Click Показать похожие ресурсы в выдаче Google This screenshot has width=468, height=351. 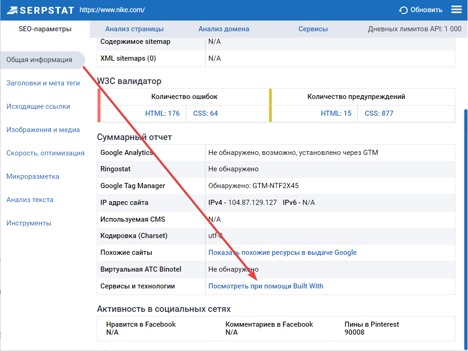pyautogui.click(x=283, y=253)
